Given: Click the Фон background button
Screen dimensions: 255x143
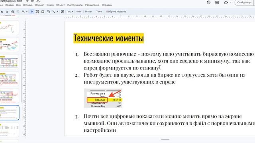Looking at the screenshot, I should pyautogui.click(x=79, y=12).
